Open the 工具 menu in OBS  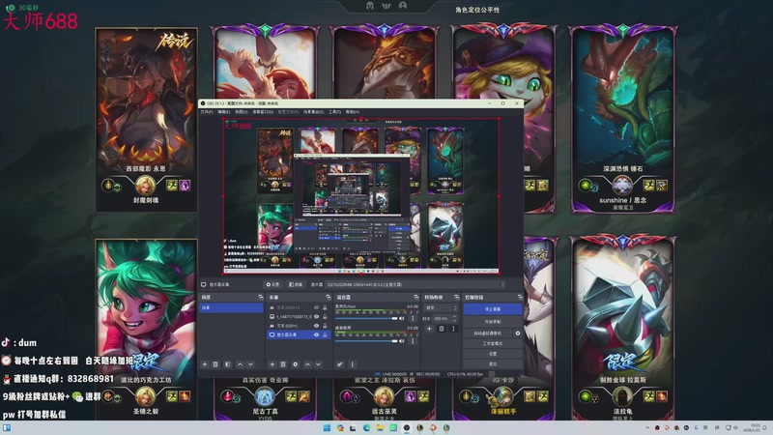[334, 111]
